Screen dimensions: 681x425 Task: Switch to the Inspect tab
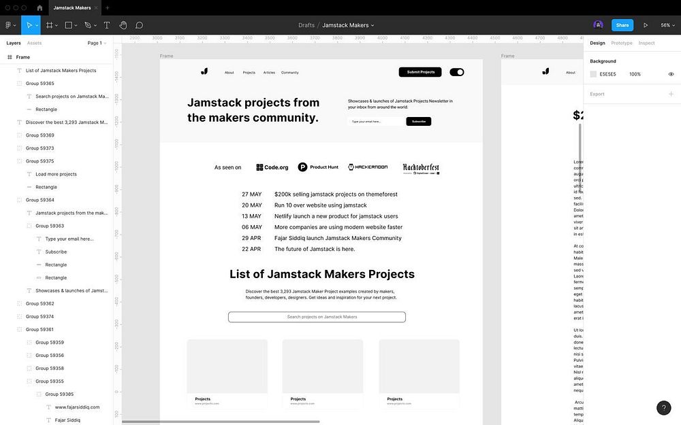[646, 43]
